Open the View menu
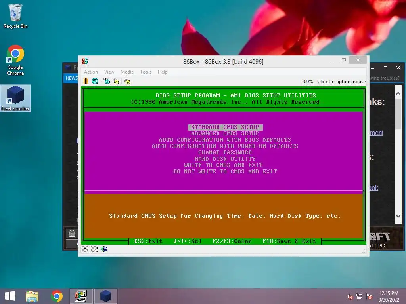This screenshot has width=406, height=304. (109, 72)
